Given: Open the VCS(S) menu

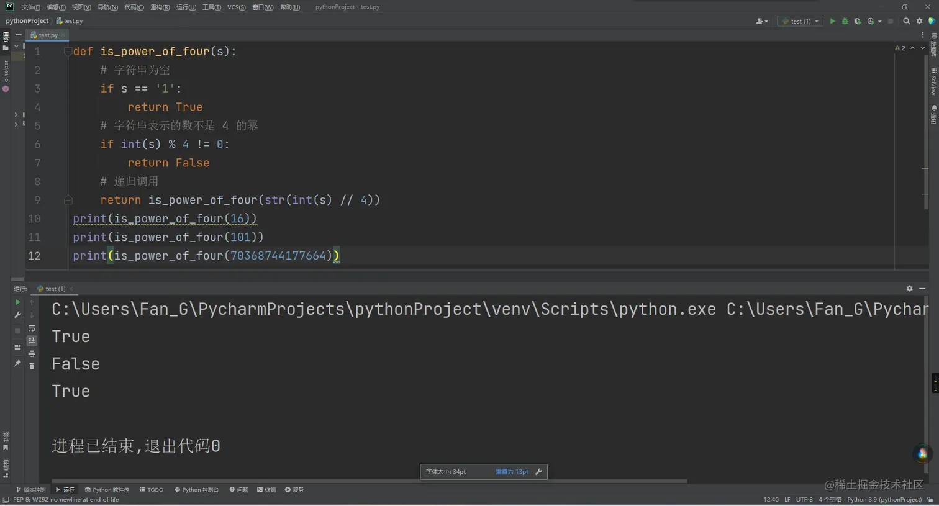Looking at the screenshot, I should [x=236, y=7].
